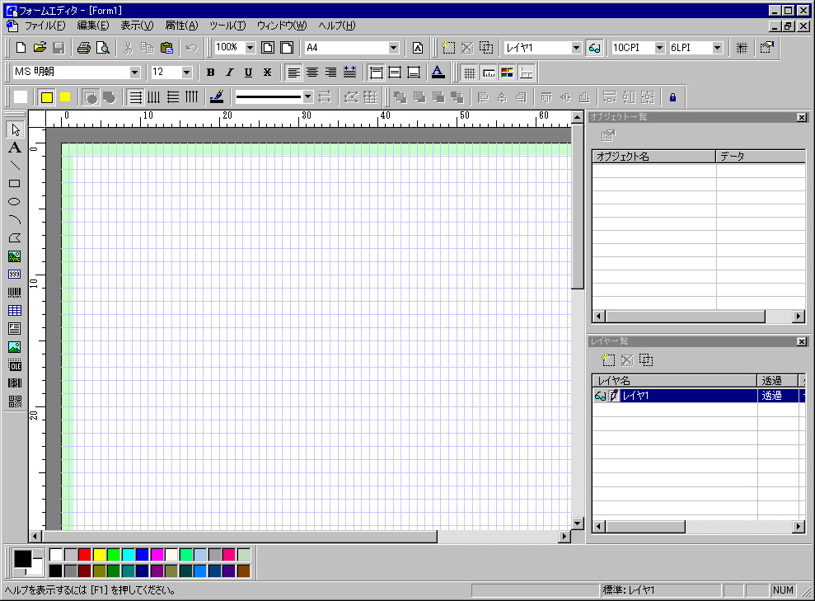Select the Table tool in toolbox
815x601 pixels.
[14, 311]
